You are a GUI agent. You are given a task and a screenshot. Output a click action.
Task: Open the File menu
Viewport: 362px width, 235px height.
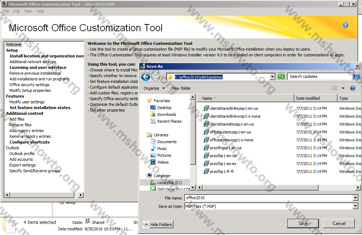(x=6, y=11)
